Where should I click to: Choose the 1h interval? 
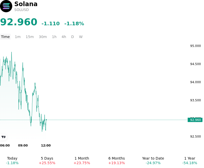pos(54,37)
